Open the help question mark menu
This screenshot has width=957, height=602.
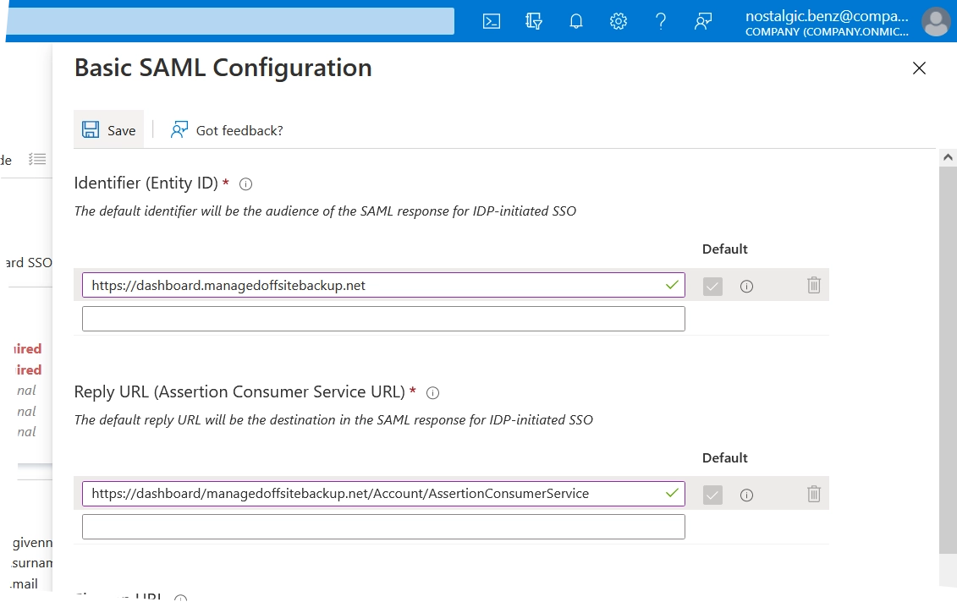point(660,21)
